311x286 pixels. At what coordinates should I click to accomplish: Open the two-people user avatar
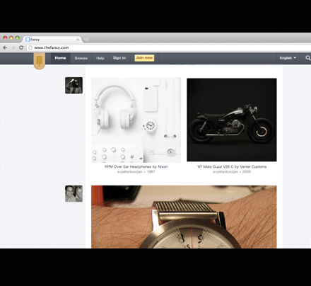click(74, 193)
